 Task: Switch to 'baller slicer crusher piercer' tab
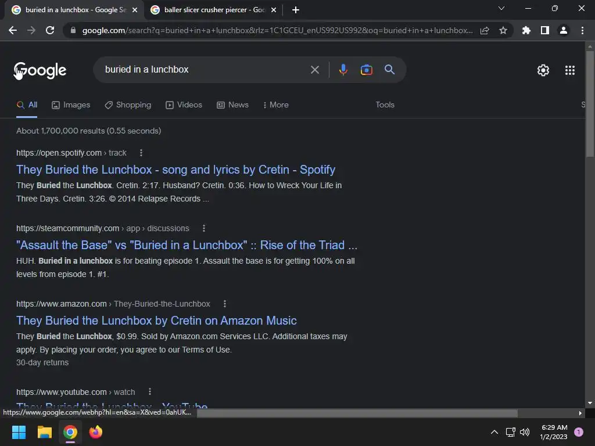point(214,10)
